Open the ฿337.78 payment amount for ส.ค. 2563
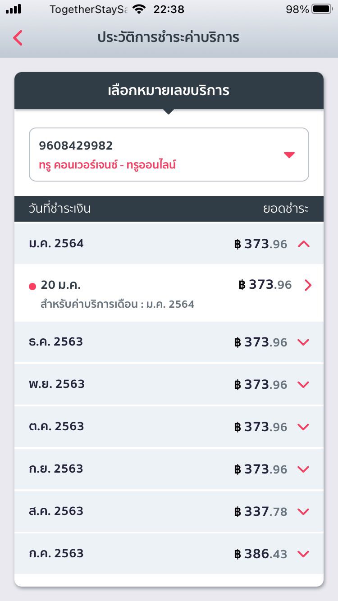The width and height of the screenshot is (338, 601). (260, 512)
